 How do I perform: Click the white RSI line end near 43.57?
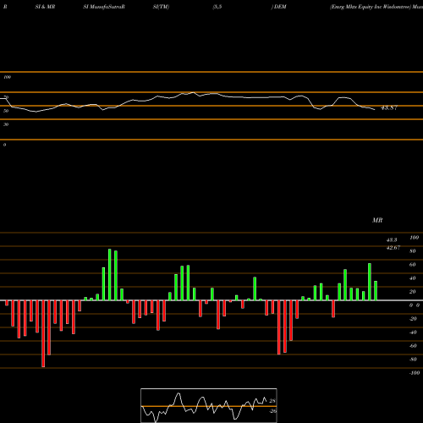pyautogui.click(x=375, y=109)
